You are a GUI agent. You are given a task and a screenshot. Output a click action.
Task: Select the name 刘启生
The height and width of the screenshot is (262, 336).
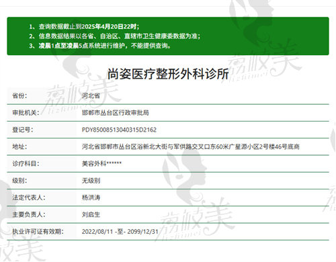click(91, 214)
